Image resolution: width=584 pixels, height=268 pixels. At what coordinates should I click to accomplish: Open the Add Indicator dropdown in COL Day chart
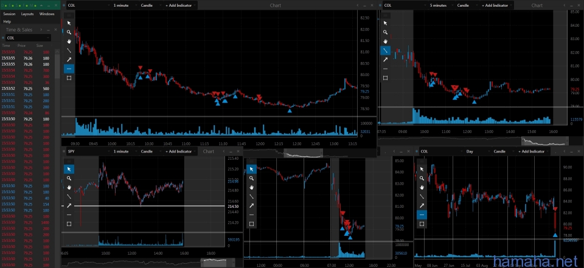[x=533, y=151]
